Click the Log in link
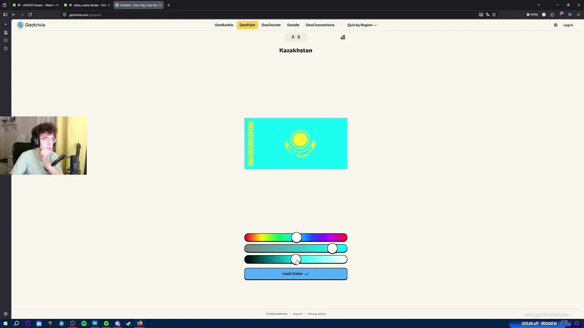 click(568, 25)
